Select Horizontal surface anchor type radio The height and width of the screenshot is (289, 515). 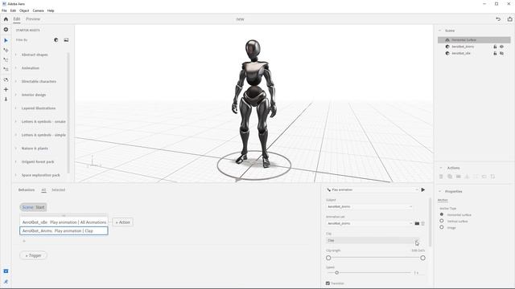tap(442, 214)
